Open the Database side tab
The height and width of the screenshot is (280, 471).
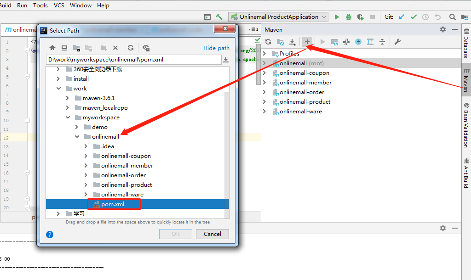coord(466,44)
